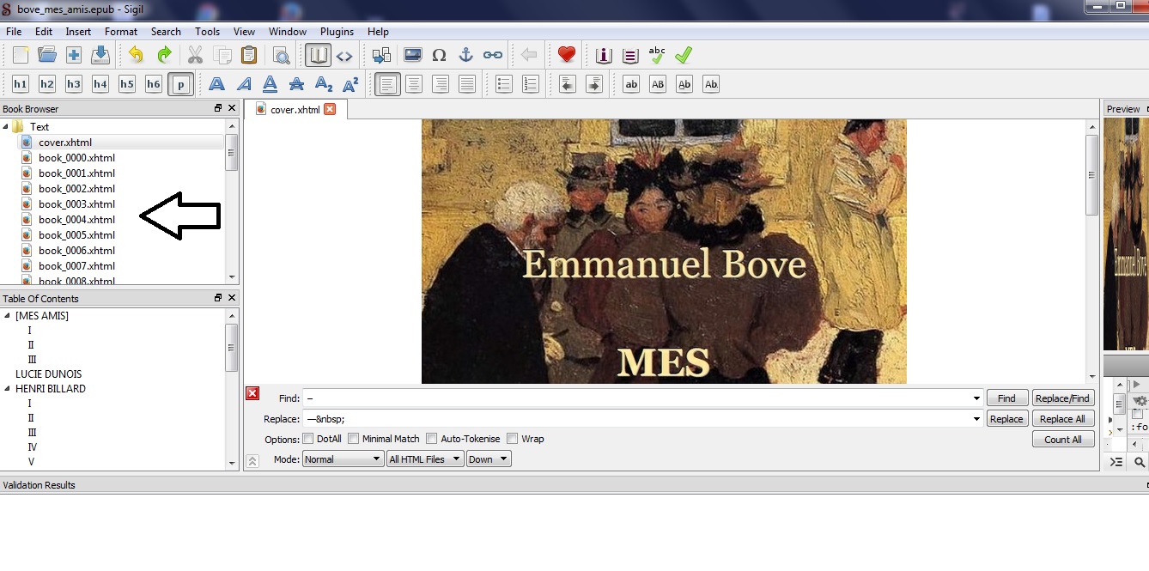
Task: Toggle italic text formatting
Action: coord(244,84)
